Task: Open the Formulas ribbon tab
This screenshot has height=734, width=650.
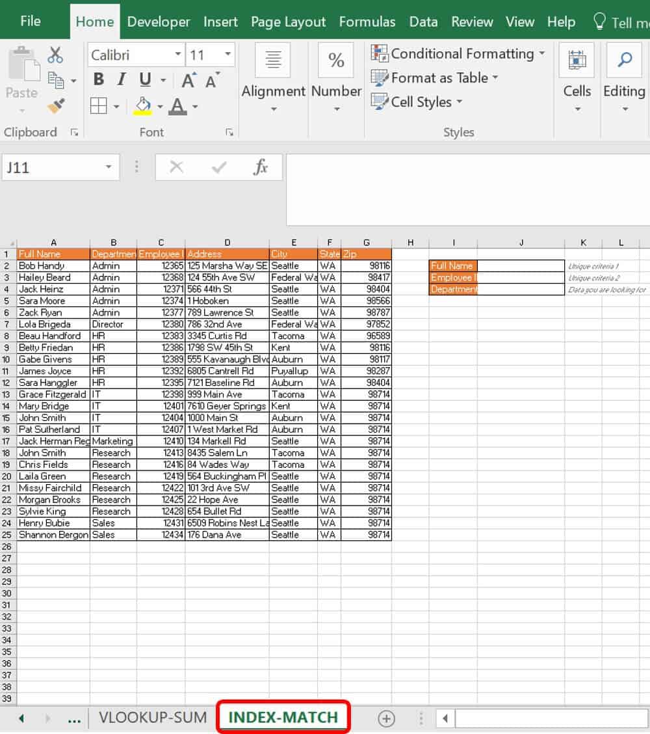Action: pos(367,21)
